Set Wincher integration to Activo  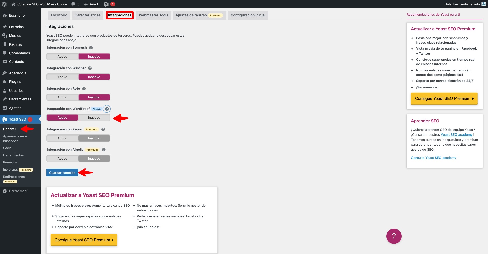tap(62, 77)
